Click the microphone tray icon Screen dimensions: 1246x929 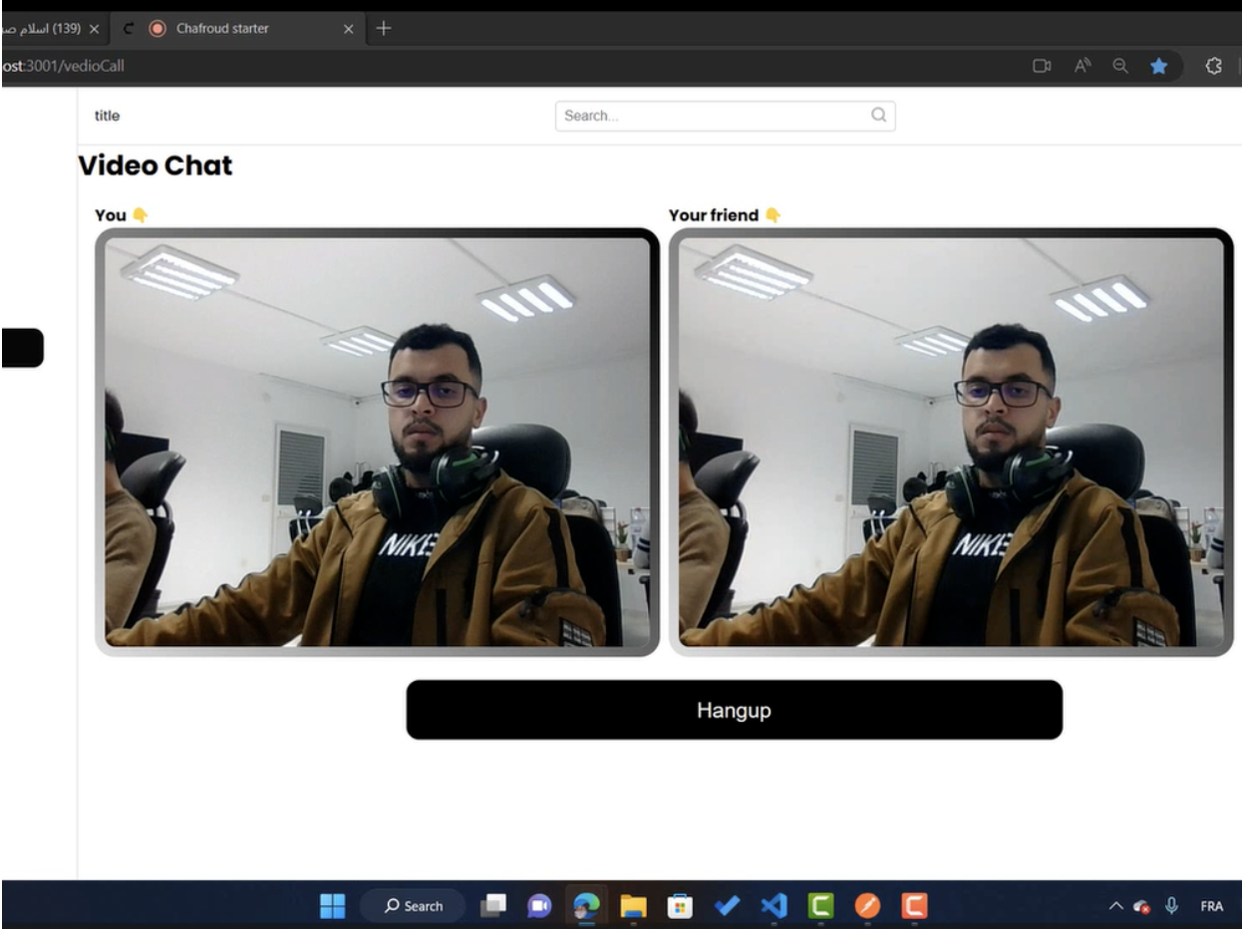(x=1173, y=906)
